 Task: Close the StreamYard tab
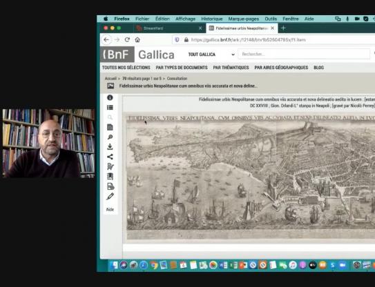pos(200,28)
